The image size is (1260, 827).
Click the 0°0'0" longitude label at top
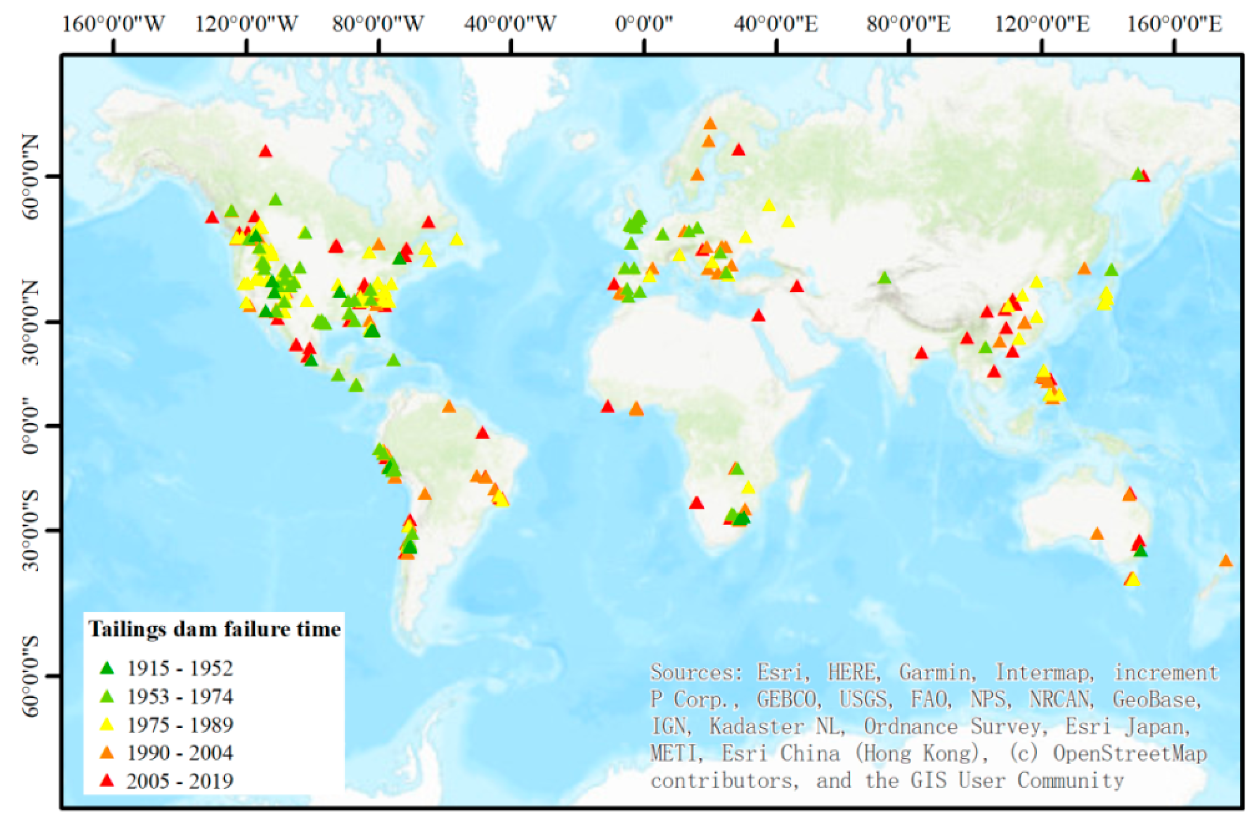[x=644, y=24]
